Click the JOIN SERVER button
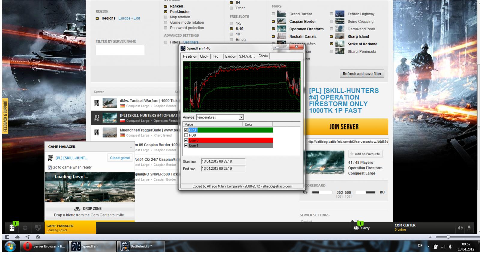Screen dimensions: 480x270 (344, 127)
